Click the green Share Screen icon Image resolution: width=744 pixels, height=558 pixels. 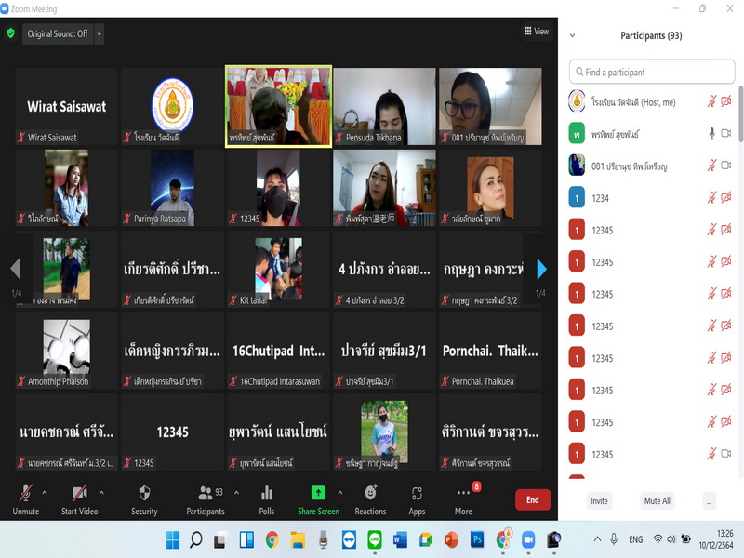point(318,493)
